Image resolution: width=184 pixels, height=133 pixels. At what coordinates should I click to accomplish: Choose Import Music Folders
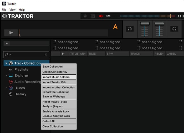59,77
